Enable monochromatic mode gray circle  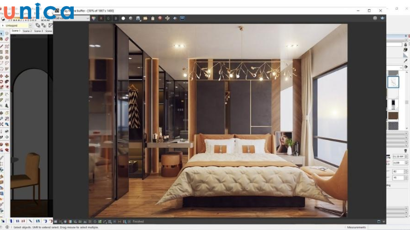coord(131,18)
